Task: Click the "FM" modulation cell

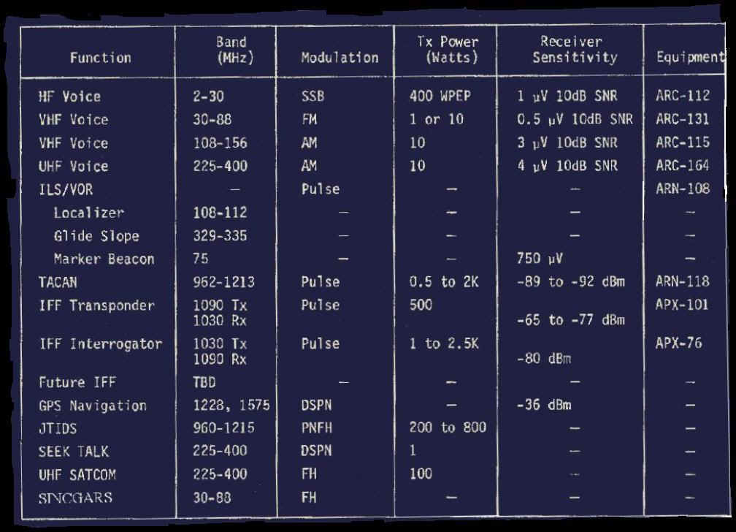Action: coord(310,119)
